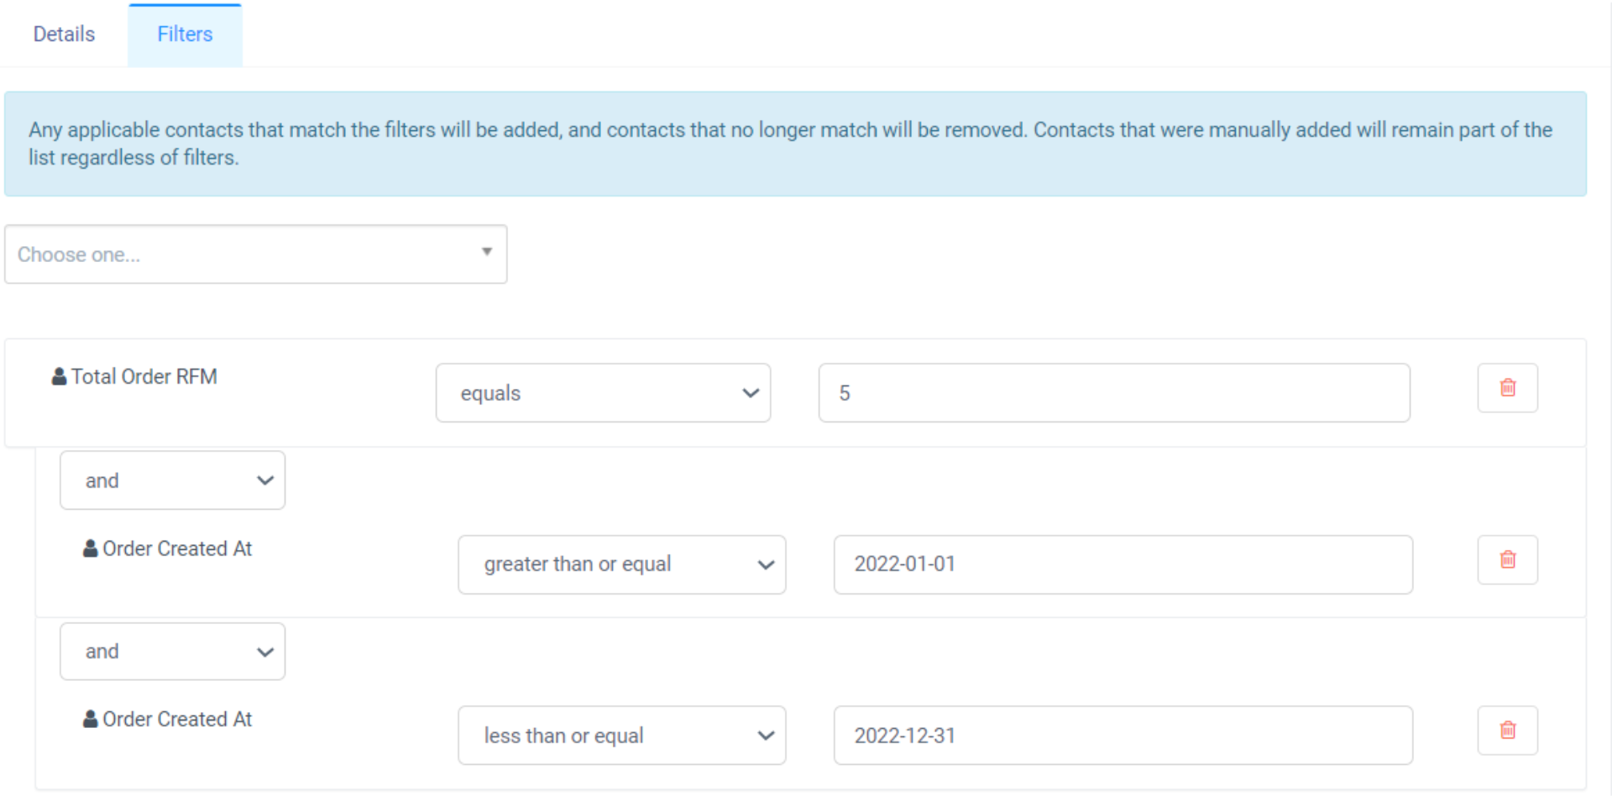This screenshot has width=1612, height=796.
Task: Delete the Total Order RFM filter
Action: click(1507, 388)
